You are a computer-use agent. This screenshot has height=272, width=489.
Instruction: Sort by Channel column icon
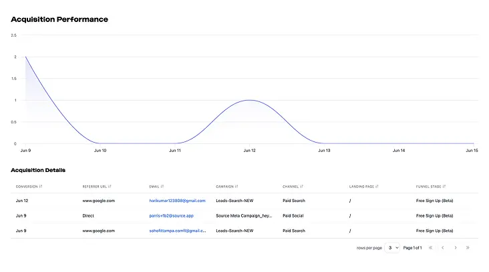[301, 187]
